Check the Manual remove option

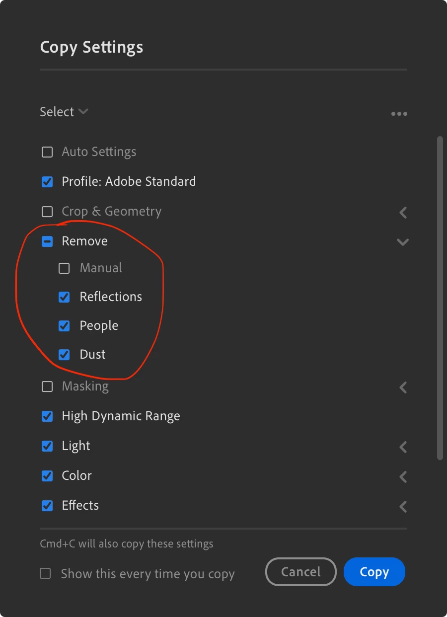(x=64, y=269)
